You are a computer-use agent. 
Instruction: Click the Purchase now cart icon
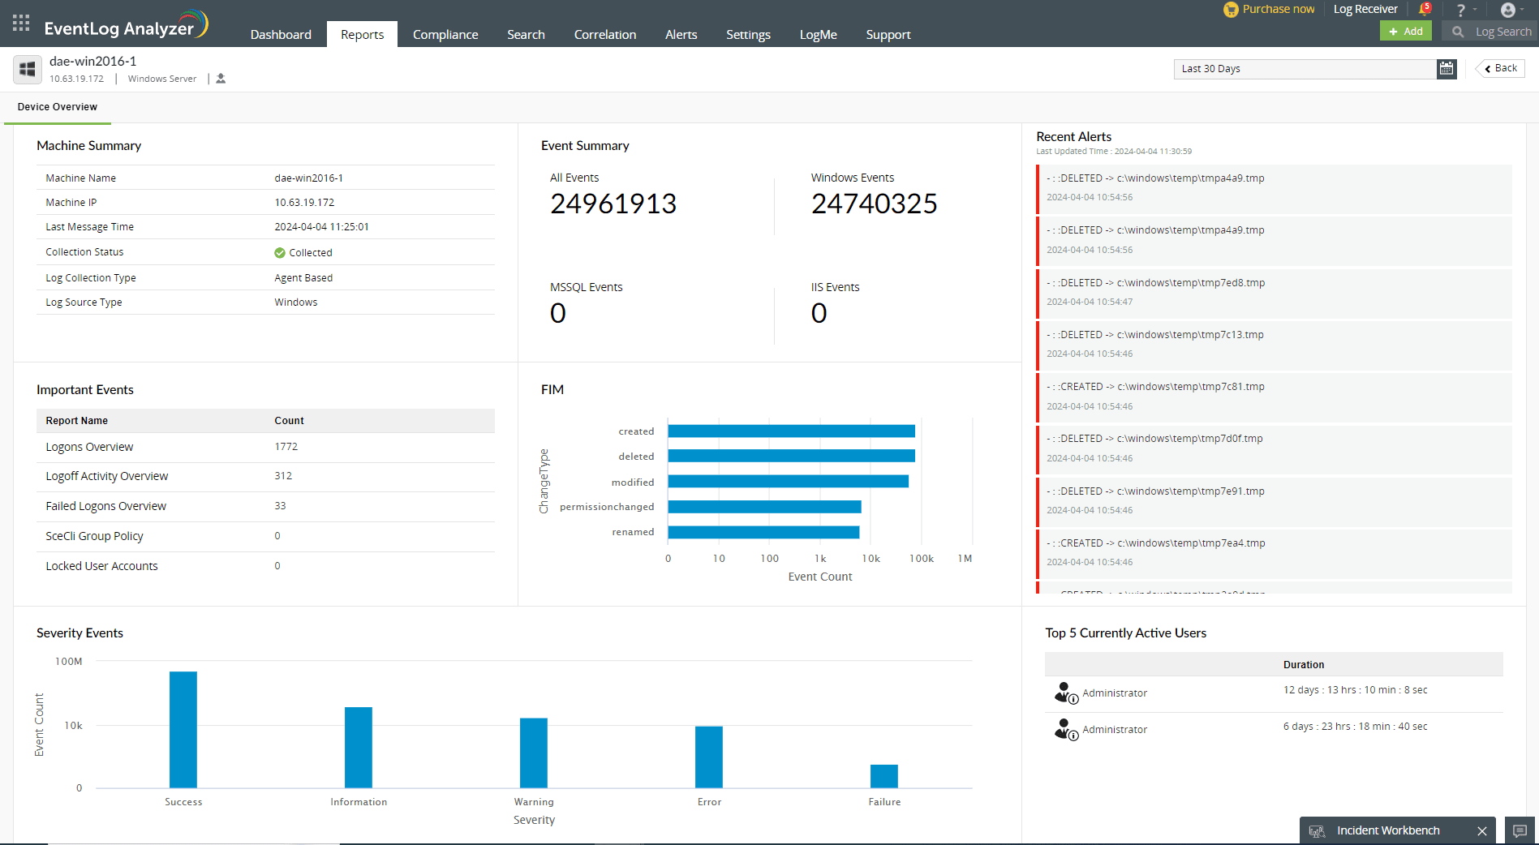(1231, 10)
